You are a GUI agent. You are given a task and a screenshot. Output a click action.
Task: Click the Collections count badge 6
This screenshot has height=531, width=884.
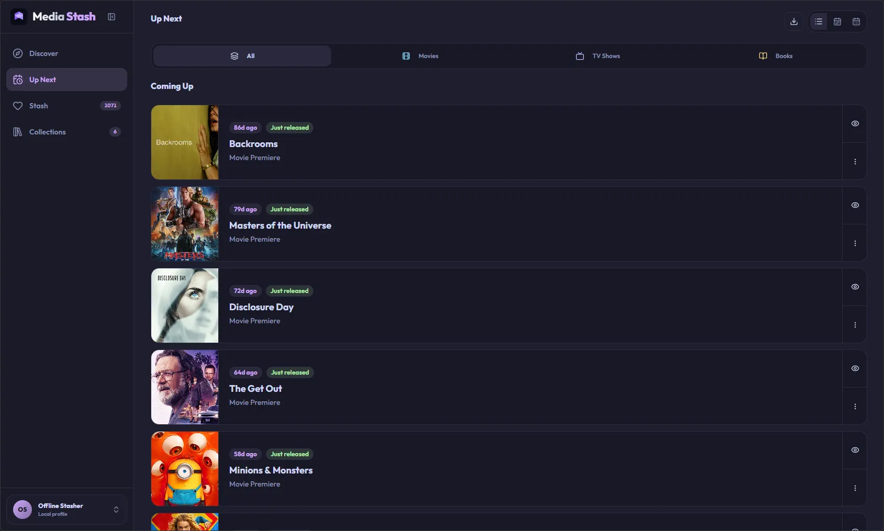click(115, 132)
